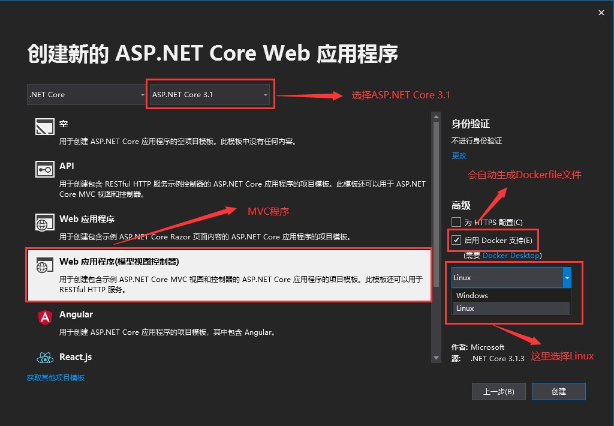Open the Docker Desktop link
614x426 pixels.
[x=511, y=256]
